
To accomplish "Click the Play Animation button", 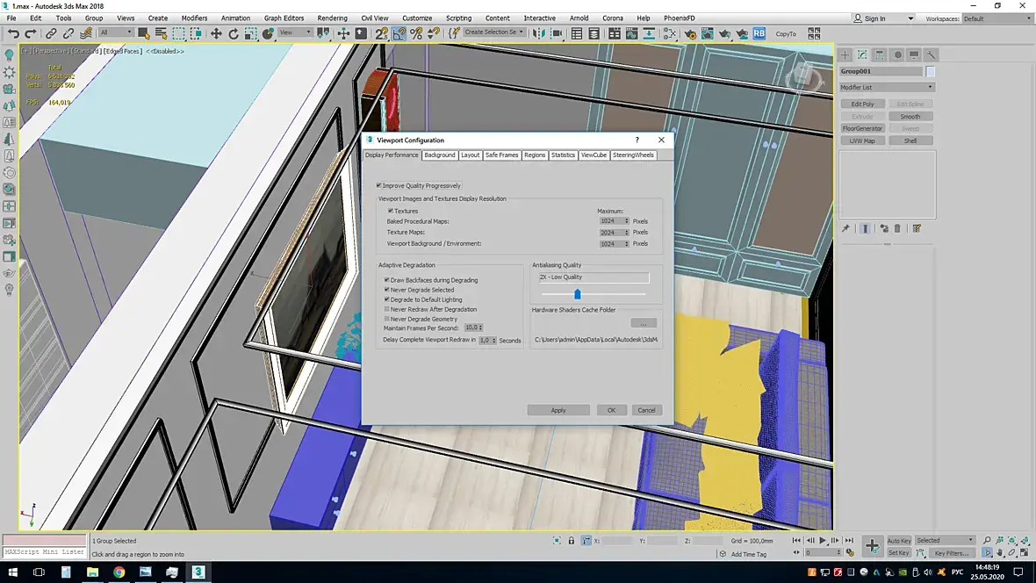I will (823, 541).
